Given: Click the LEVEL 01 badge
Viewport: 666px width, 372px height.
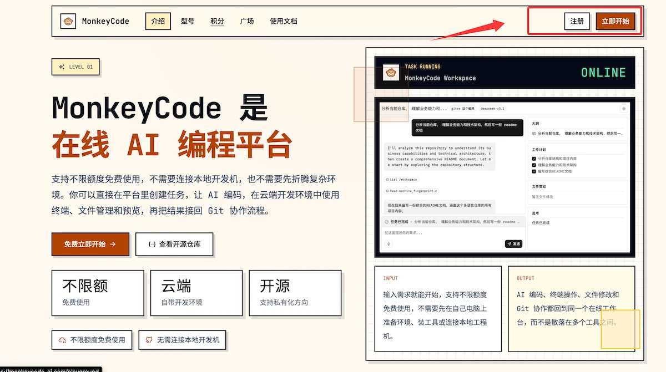Looking at the screenshot, I should (75, 67).
